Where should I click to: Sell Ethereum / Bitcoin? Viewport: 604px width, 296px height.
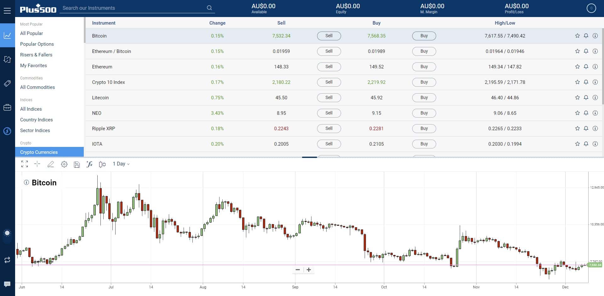(x=329, y=51)
